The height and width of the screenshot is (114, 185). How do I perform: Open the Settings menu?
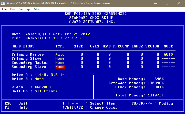25,9
